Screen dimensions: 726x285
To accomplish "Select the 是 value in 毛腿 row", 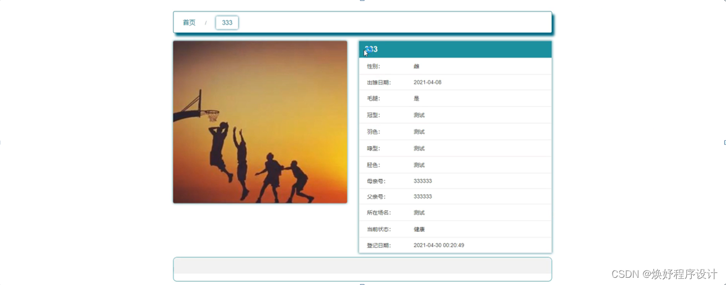I will pos(417,99).
